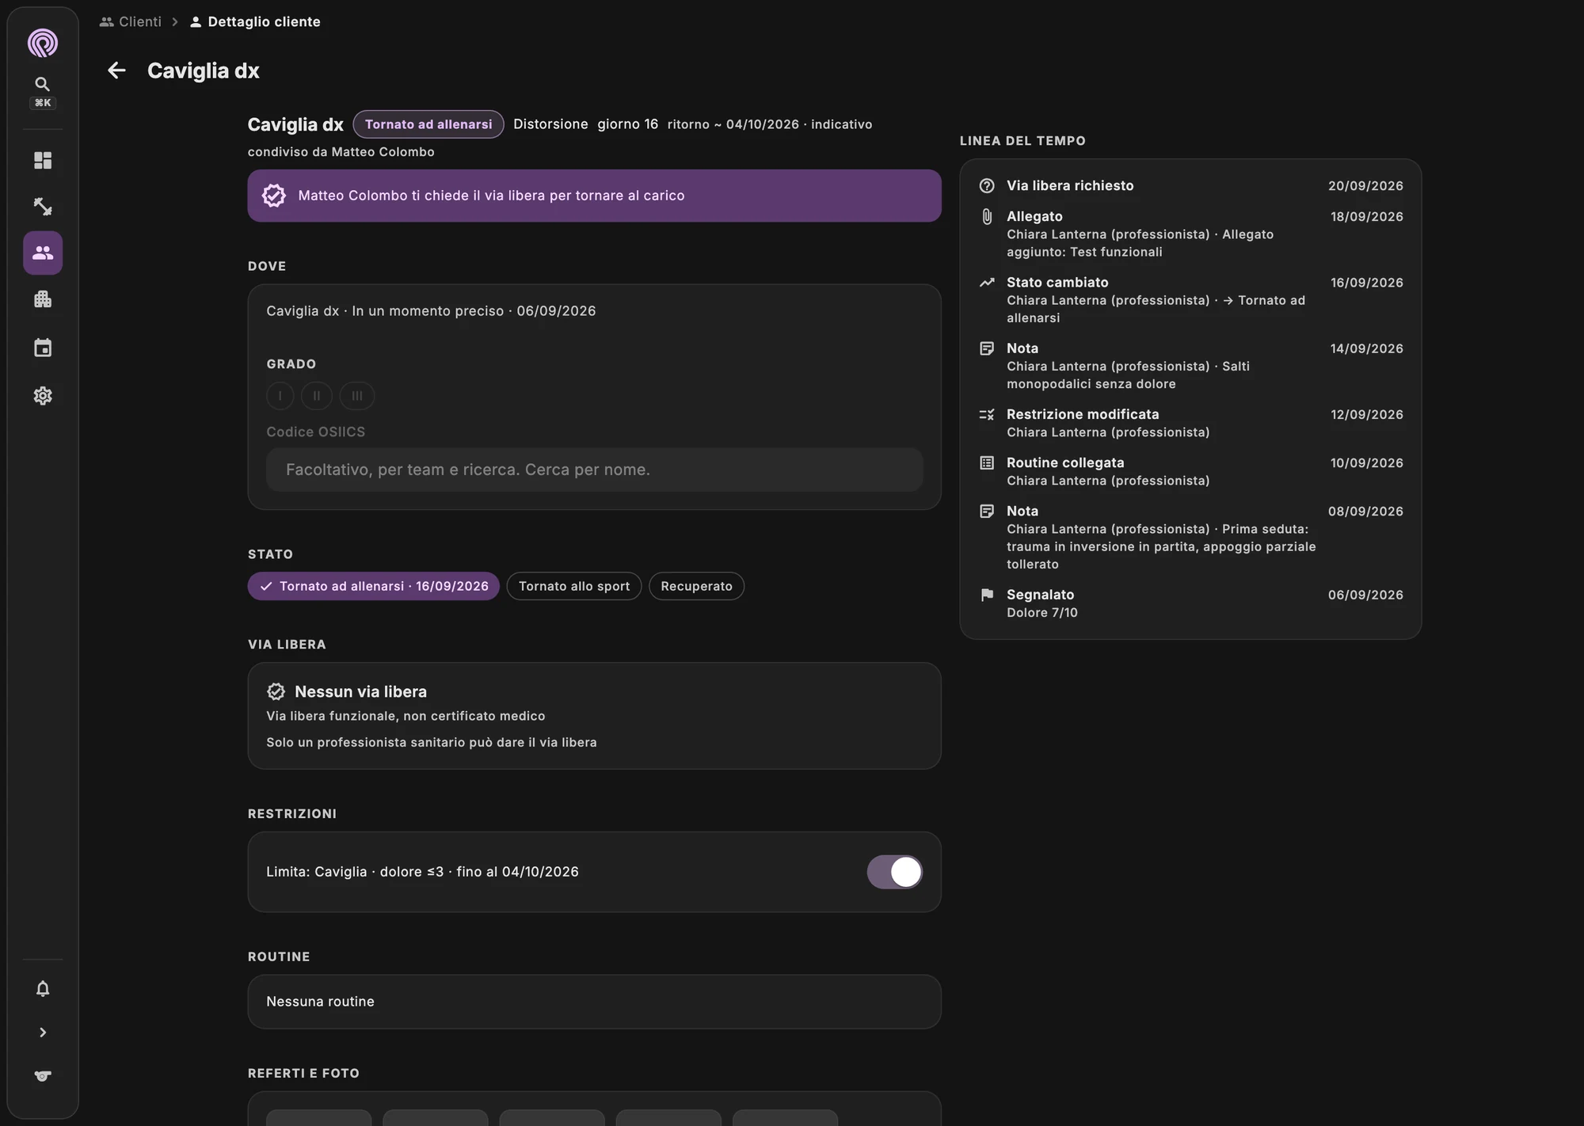Open the clients people icon
This screenshot has height=1126, width=1584.
tap(43, 253)
